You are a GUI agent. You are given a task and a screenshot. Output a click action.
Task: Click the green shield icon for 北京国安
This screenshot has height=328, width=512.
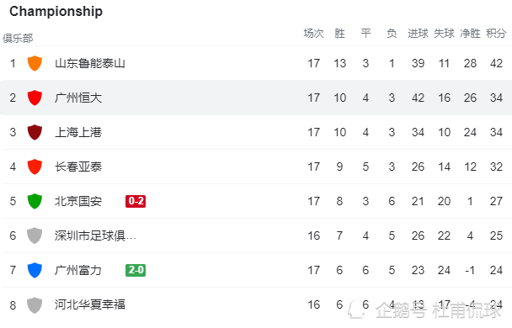pos(35,201)
